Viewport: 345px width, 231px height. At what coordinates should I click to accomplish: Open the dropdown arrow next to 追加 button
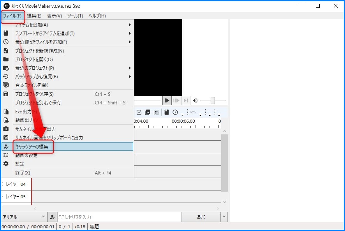point(224,217)
